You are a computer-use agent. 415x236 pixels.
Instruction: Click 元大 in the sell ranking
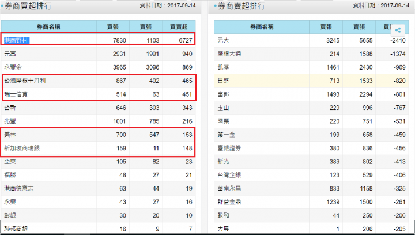pos(224,40)
